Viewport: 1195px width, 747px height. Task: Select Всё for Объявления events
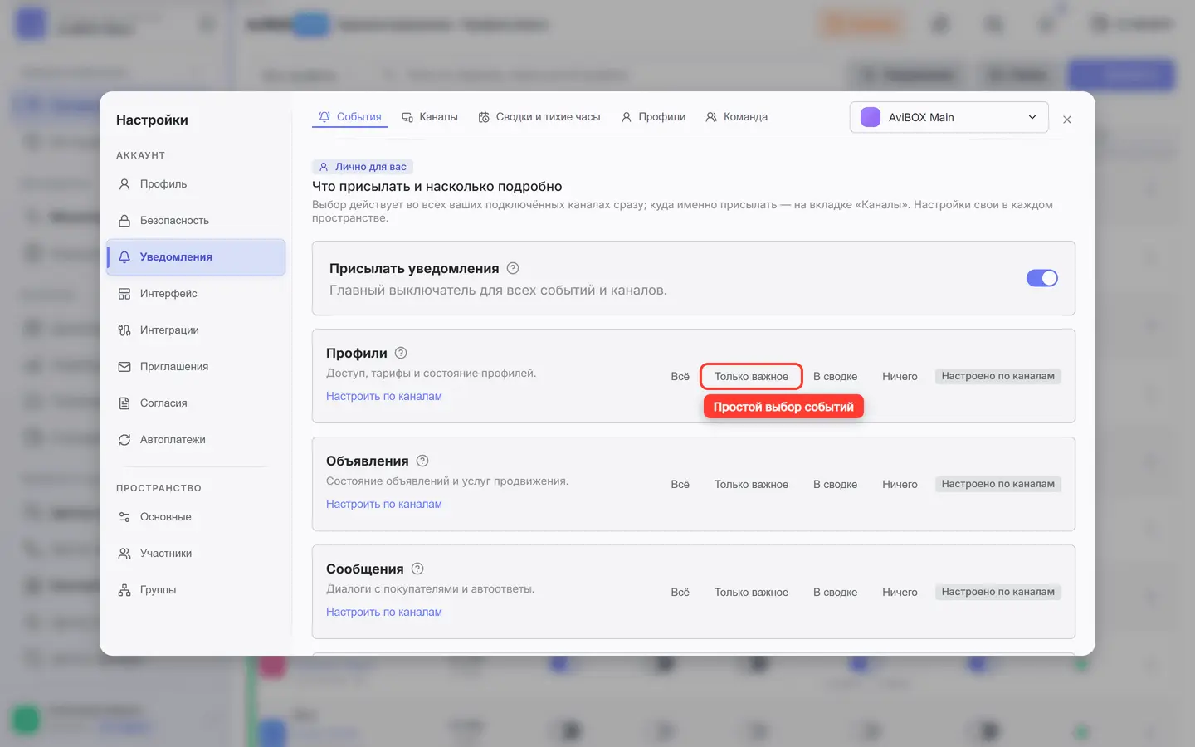point(680,484)
